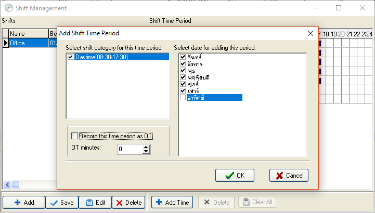This screenshot has width=375, height=213.
Task: Click the Save checkmark button
Action: coord(62,202)
